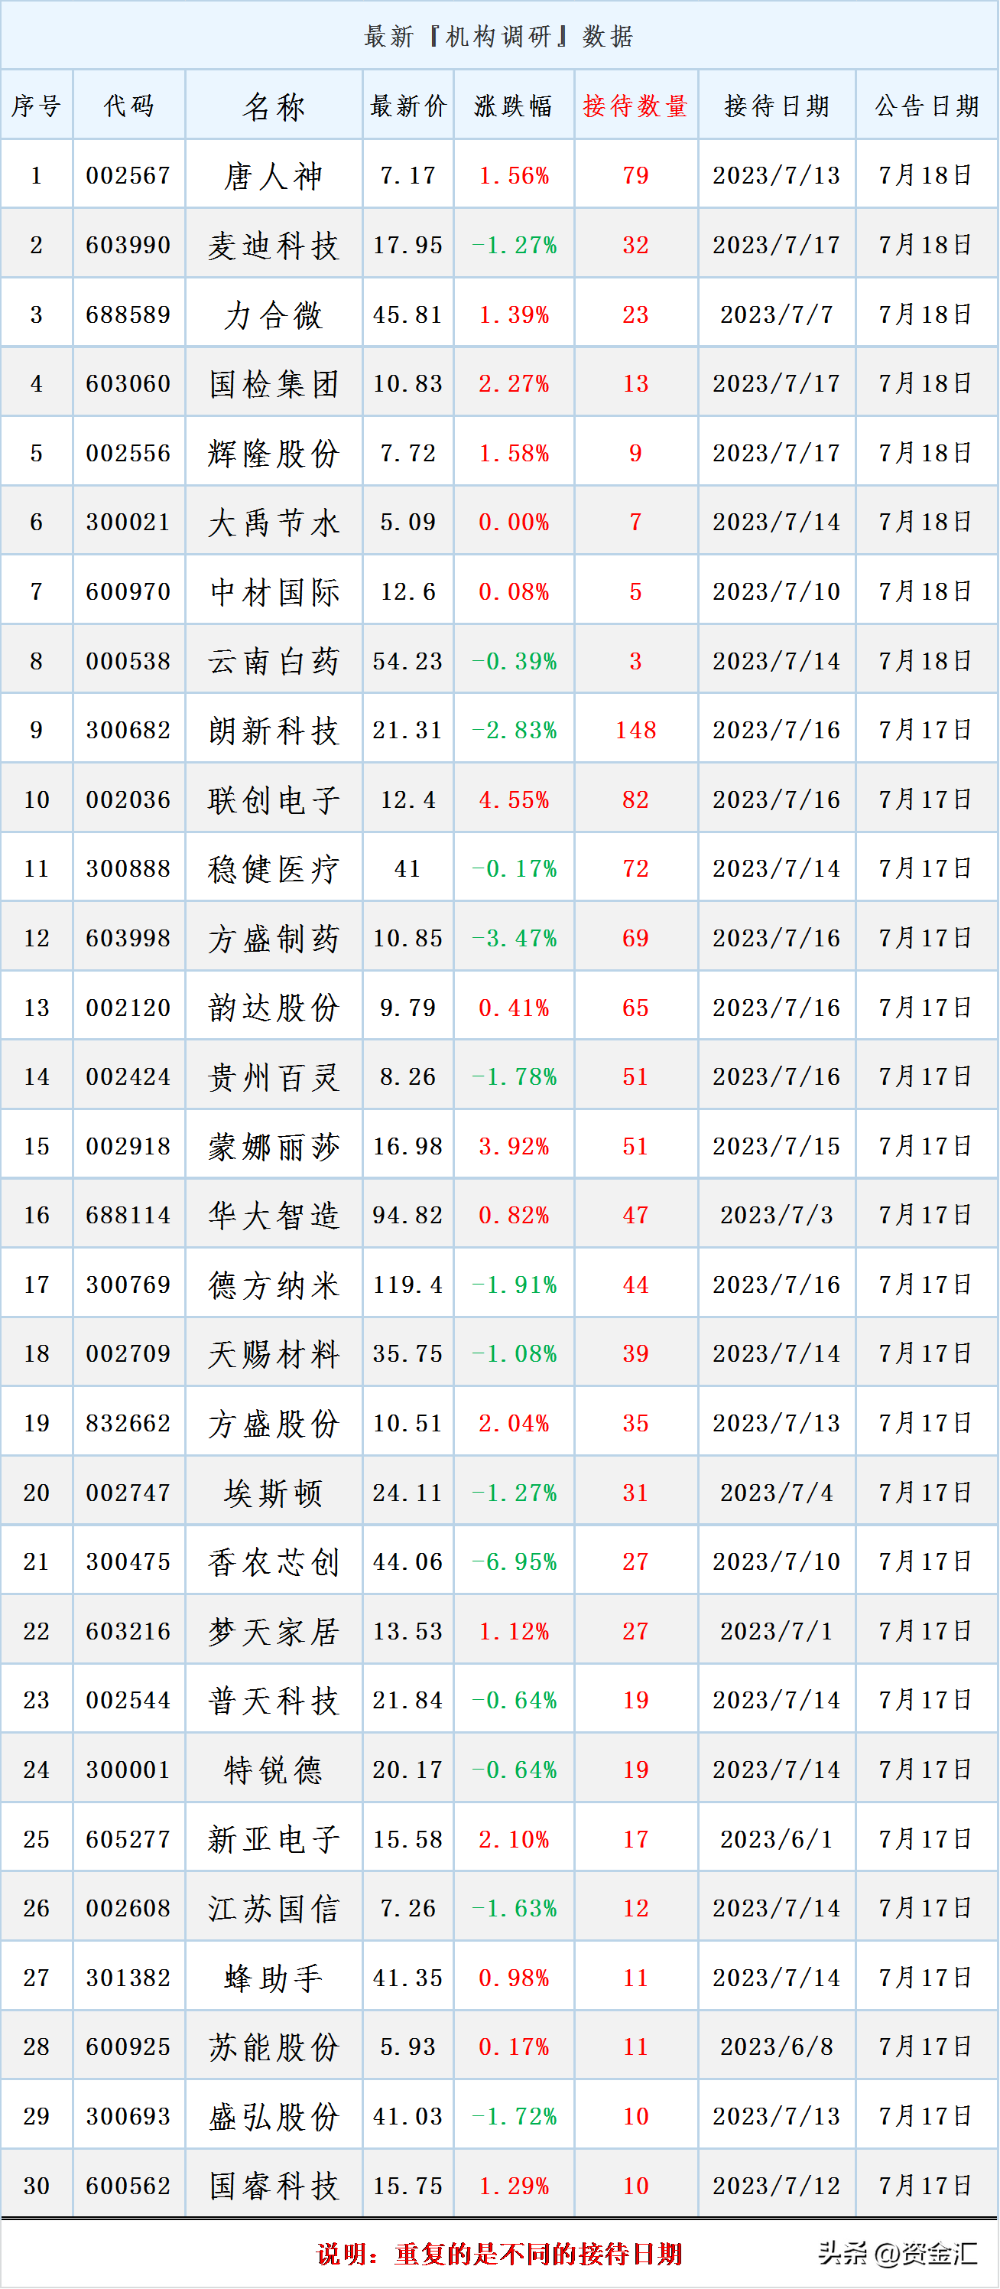The width and height of the screenshot is (1000, 2289).
Task: Click stock name 国睿科技
Action: (274, 2186)
